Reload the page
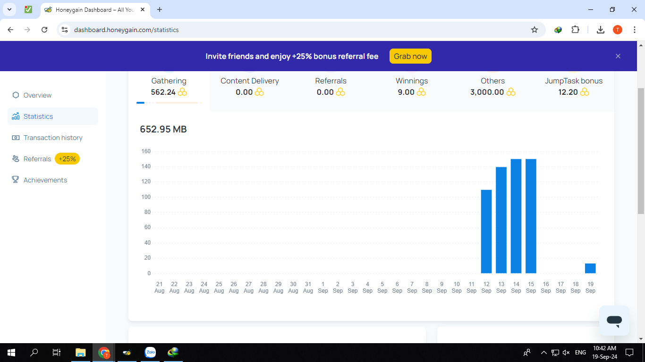Image resolution: width=645 pixels, height=362 pixels. [x=44, y=30]
